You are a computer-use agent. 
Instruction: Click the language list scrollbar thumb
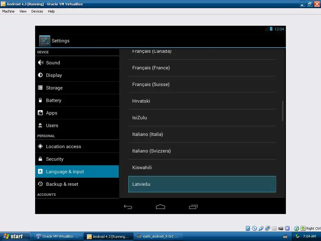pos(283,111)
